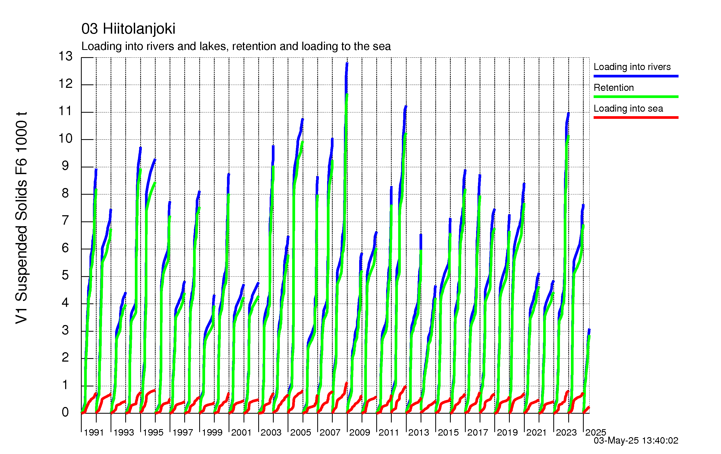Screen dimensions: 721x454
Task: Click the x-axis year label 2007
Action: pyautogui.click(x=330, y=432)
